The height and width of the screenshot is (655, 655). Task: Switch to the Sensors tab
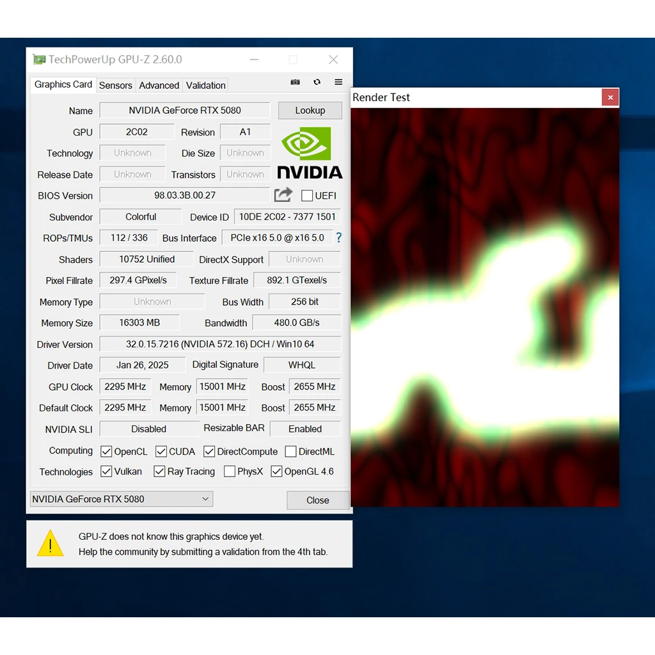coord(116,85)
